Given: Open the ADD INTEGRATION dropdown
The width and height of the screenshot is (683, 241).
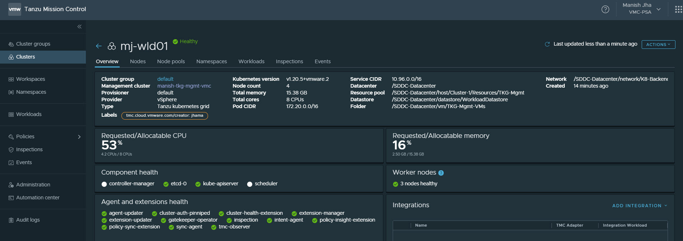Looking at the screenshot, I should point(640,206).
